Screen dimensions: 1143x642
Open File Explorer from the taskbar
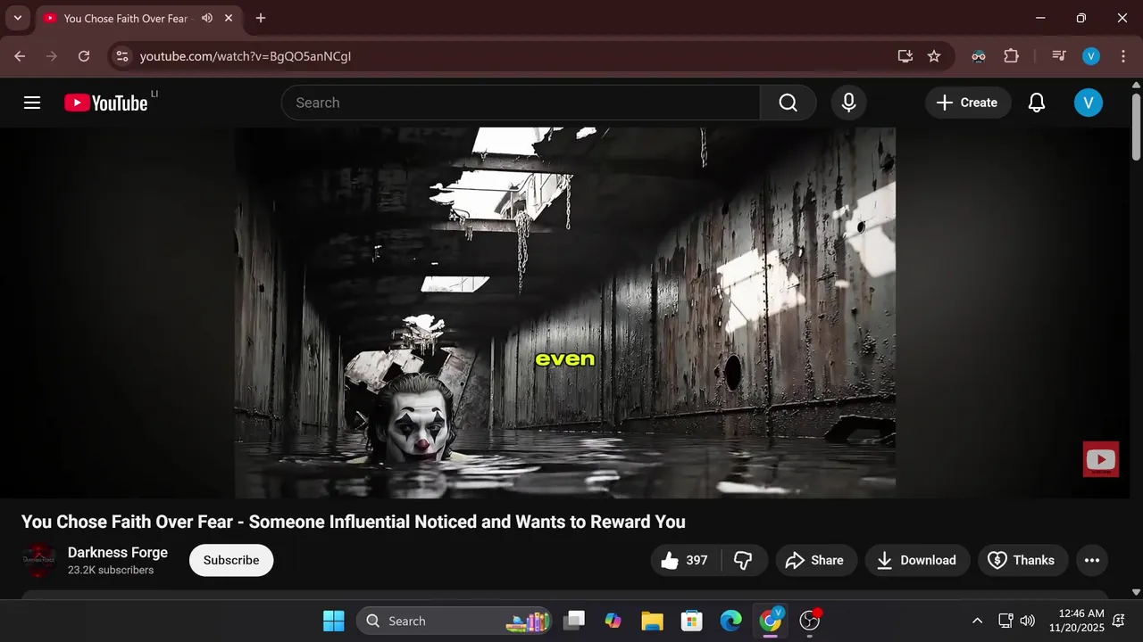click(653, 621)
